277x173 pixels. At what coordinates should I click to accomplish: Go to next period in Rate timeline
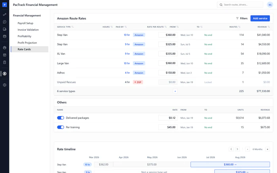(237, 149)
